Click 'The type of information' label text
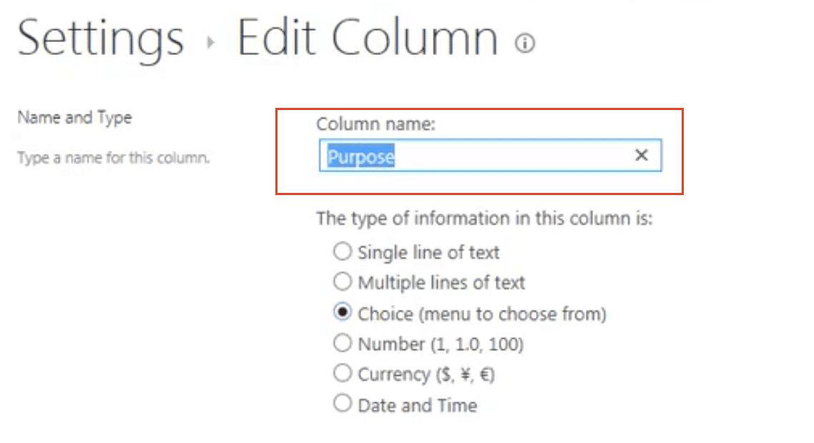Viewport: 814px width, 443px height. click(x=484, y=219)
